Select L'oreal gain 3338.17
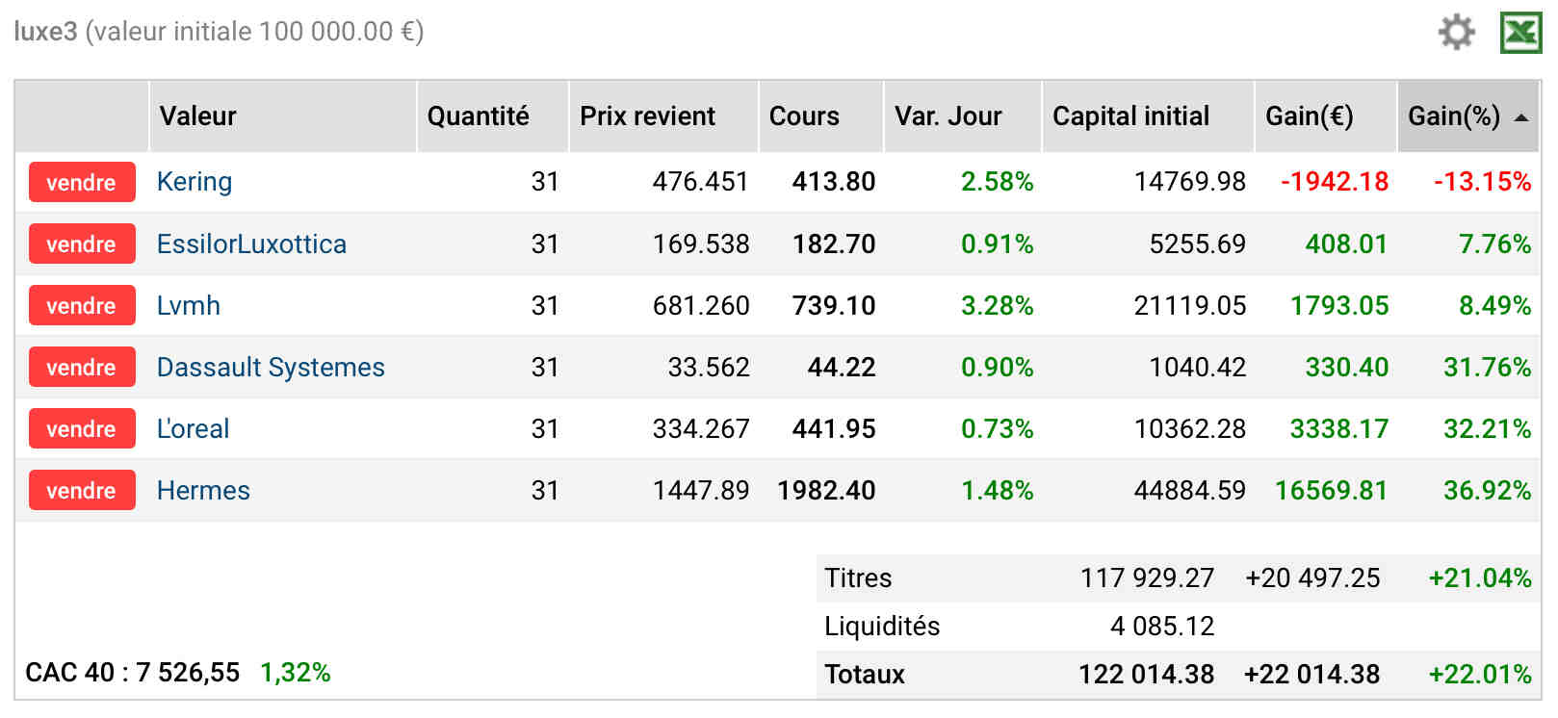 pyautogui.click(x=1339, y=428)
